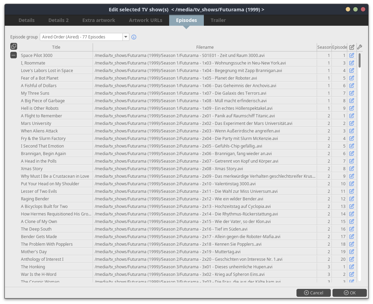Click the clone episodes icon above table
The image size is (373, 304).
tap(14, 46)
